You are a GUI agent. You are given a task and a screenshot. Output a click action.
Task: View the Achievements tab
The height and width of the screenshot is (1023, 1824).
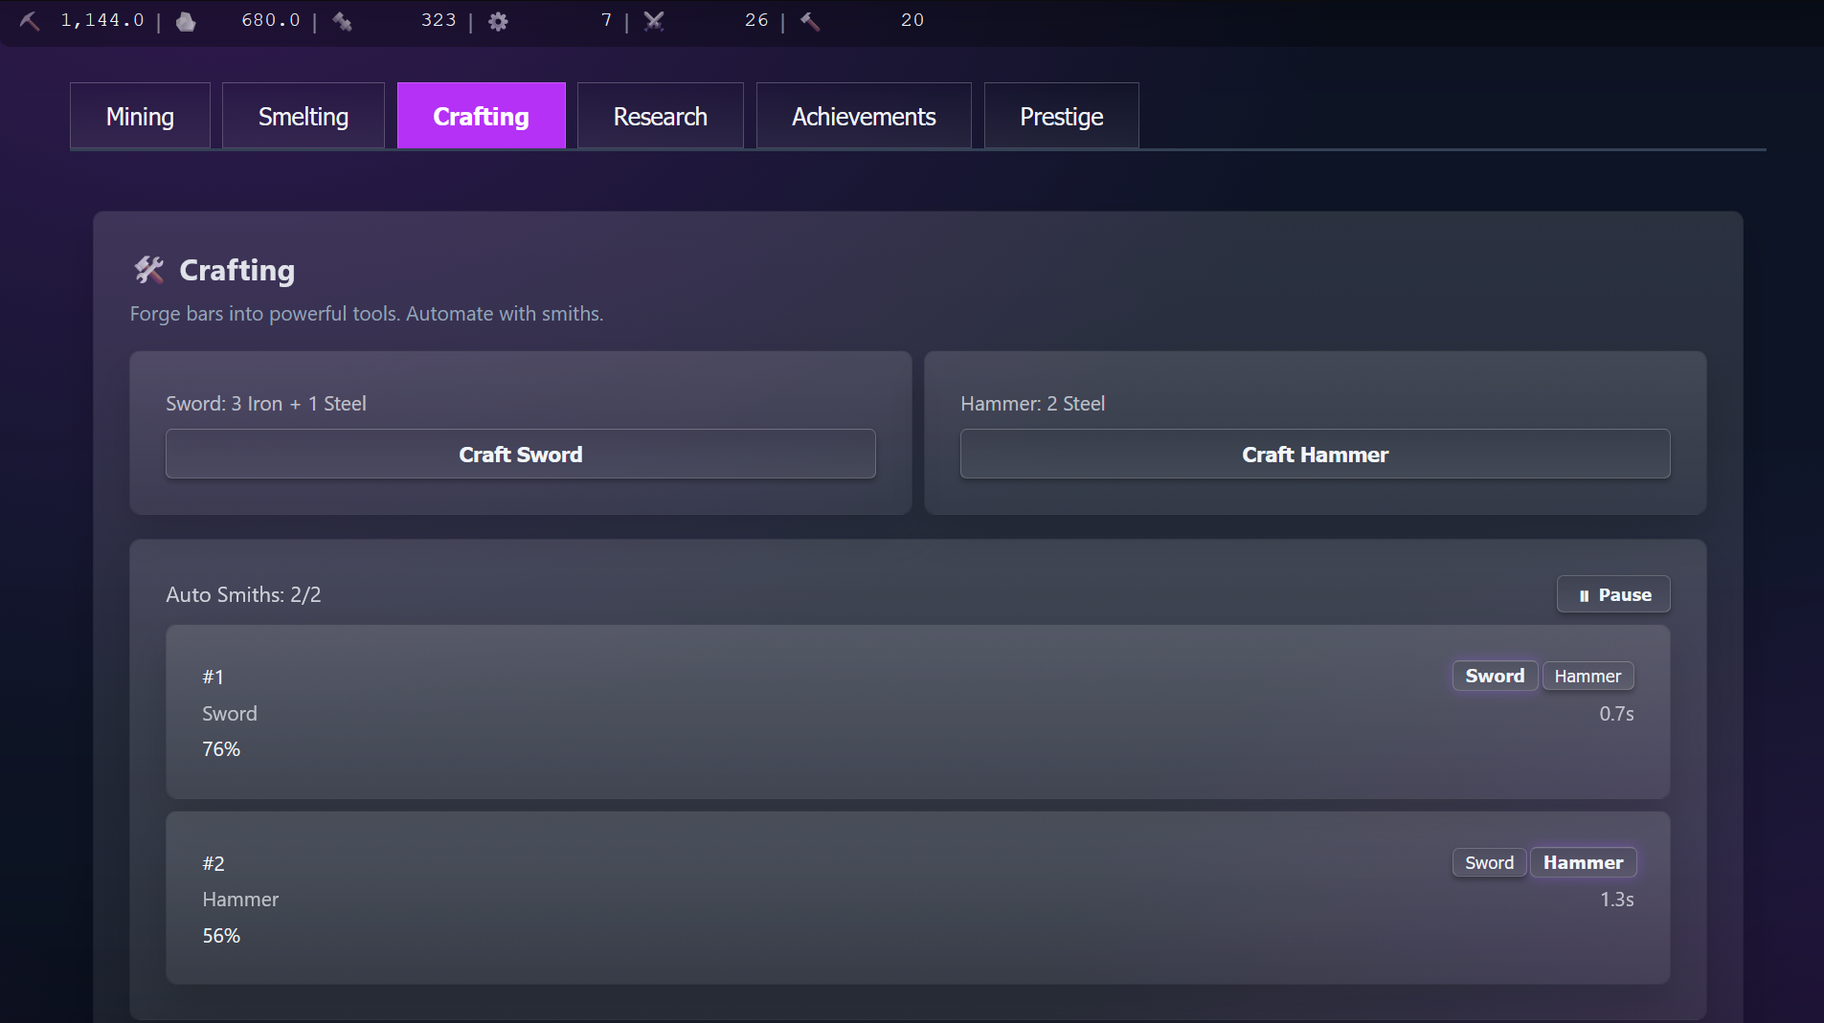pyautogui.click(x=864, y=116)
